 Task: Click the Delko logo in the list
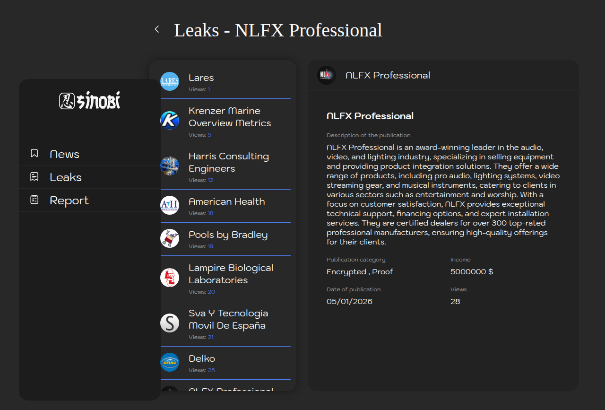pyautogui.click(x=170, y=362)
